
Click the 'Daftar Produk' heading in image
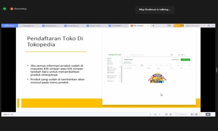[x=128, y=60]
